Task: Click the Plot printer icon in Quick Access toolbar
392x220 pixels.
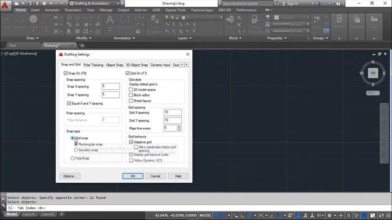Action: coord(44,4)
